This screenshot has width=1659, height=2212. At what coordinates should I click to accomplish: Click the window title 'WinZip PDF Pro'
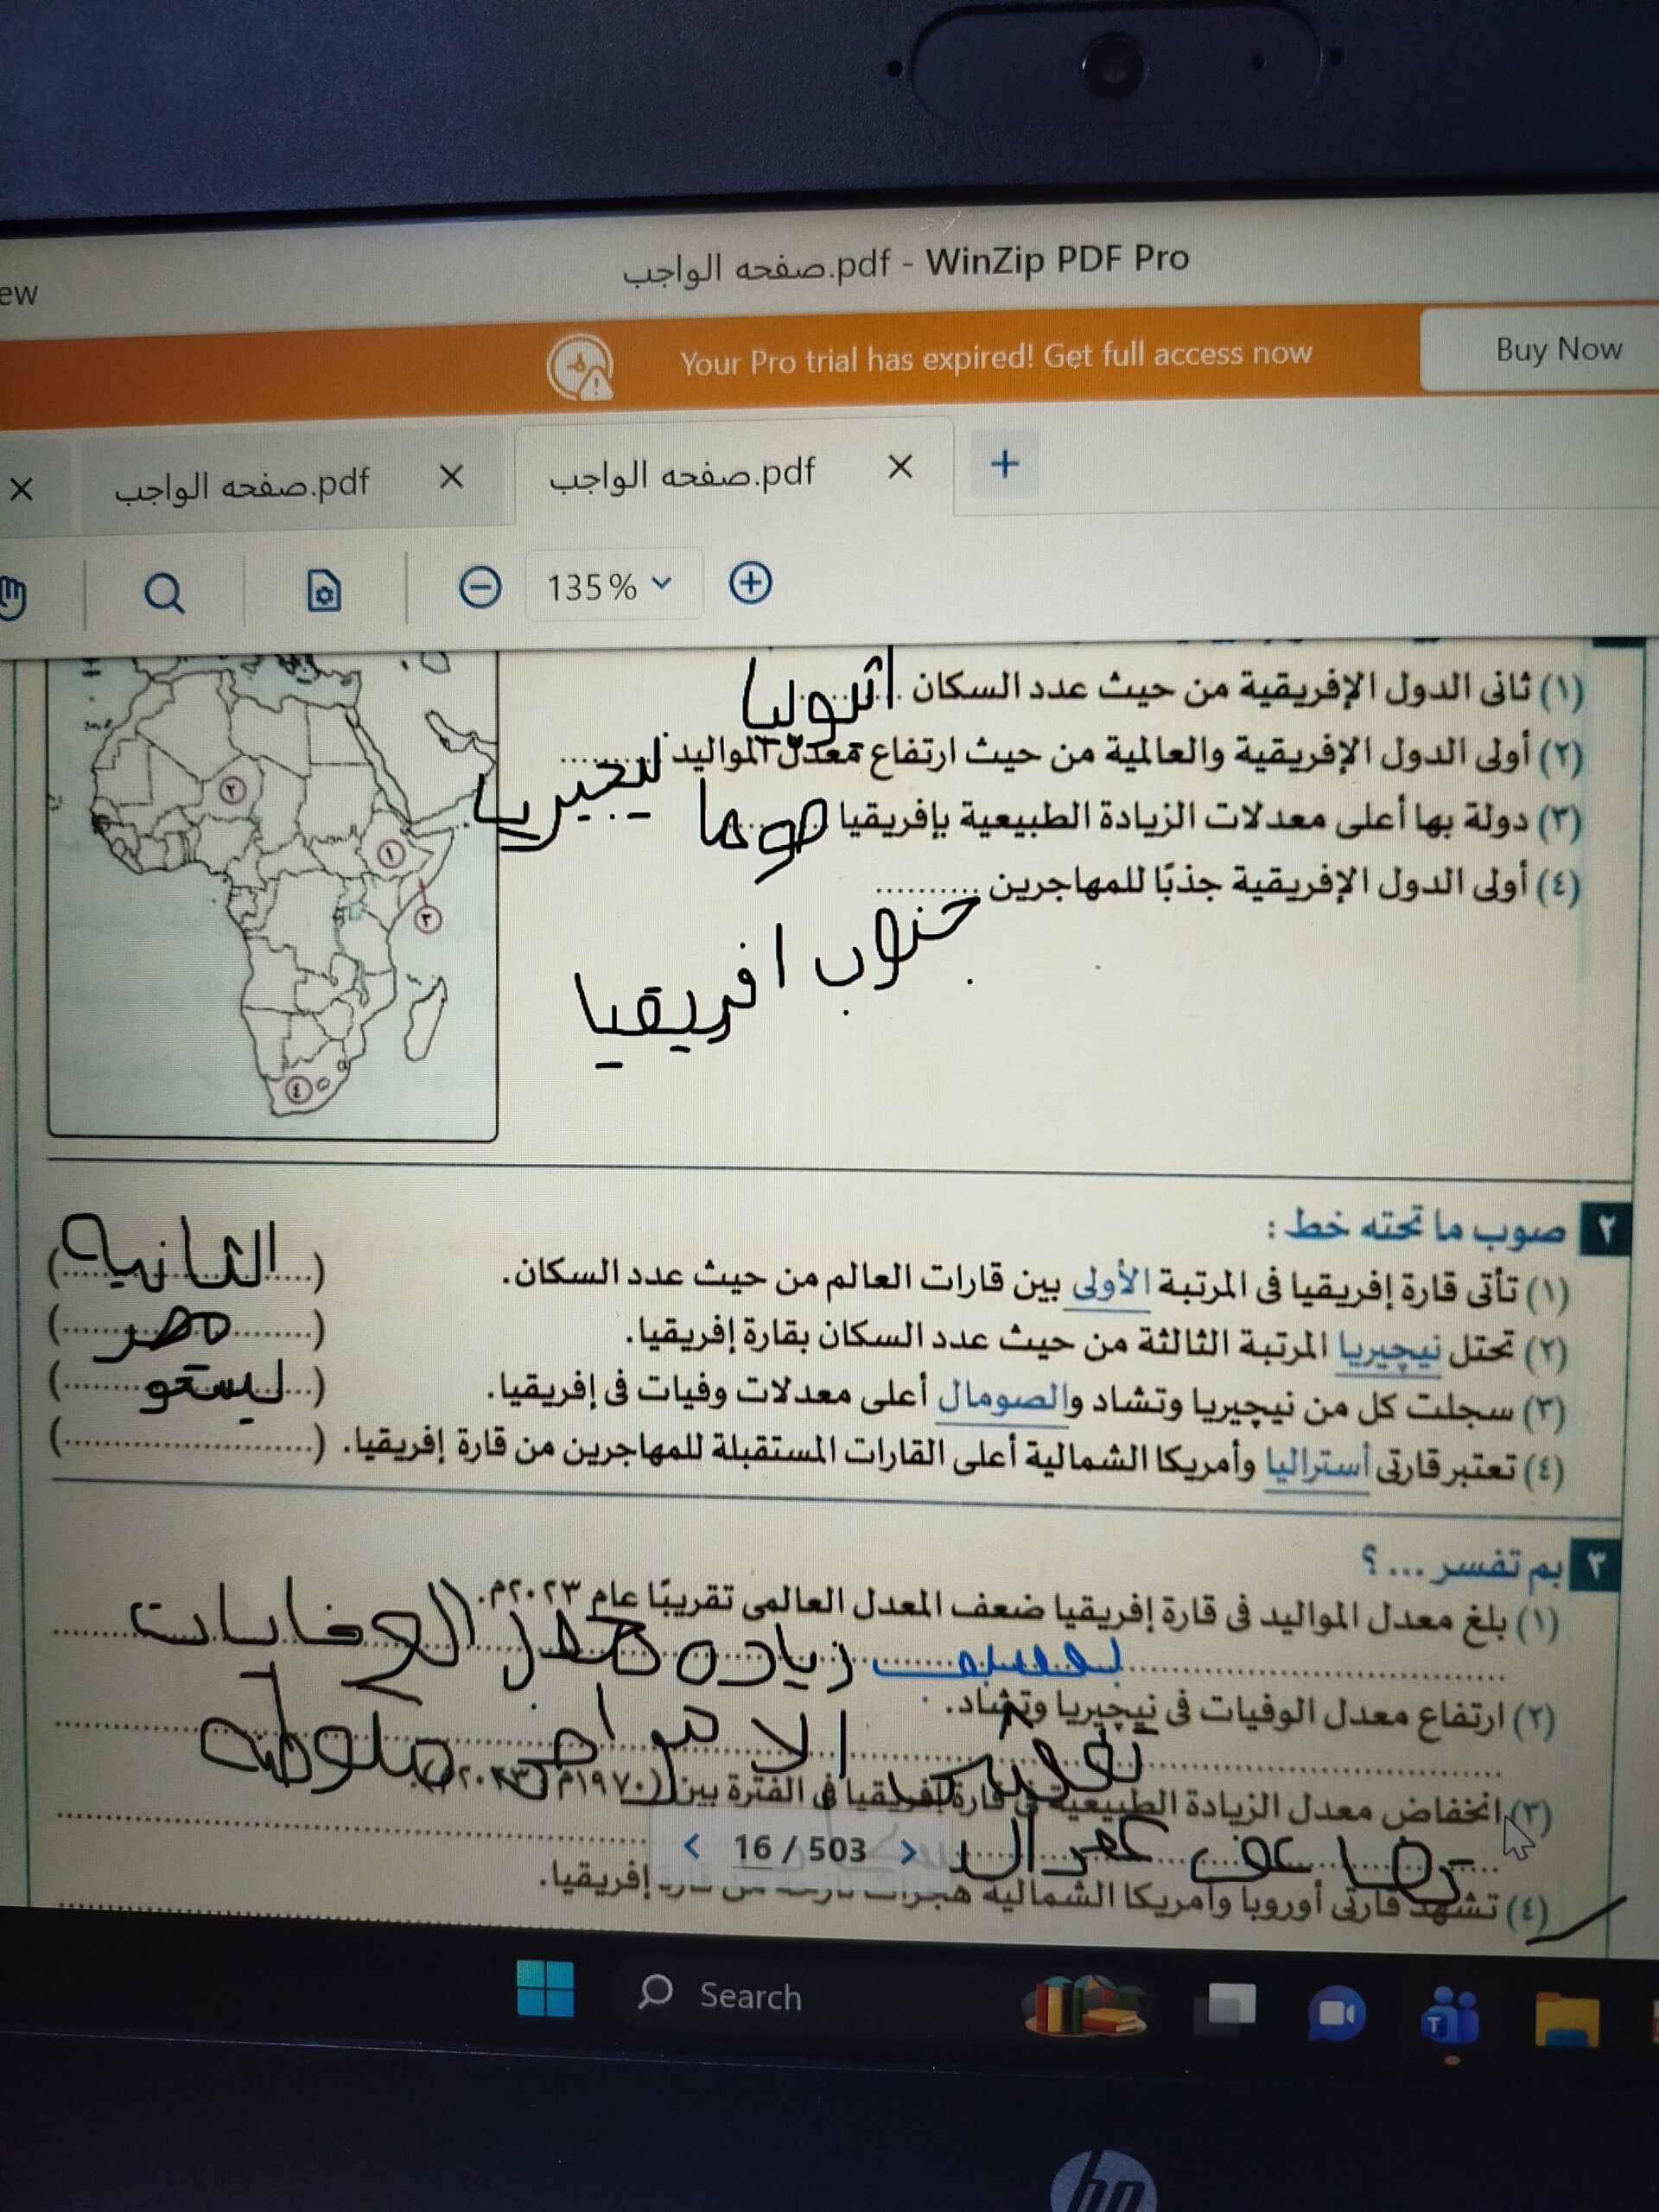(x=1057, y=261)
